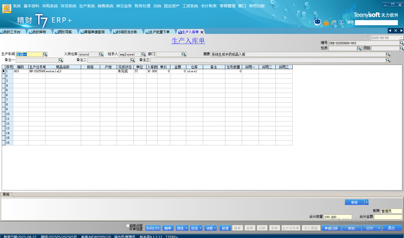
Task: Open the 审核 button dropdown arrow
Action: click(x=366, y=202)
